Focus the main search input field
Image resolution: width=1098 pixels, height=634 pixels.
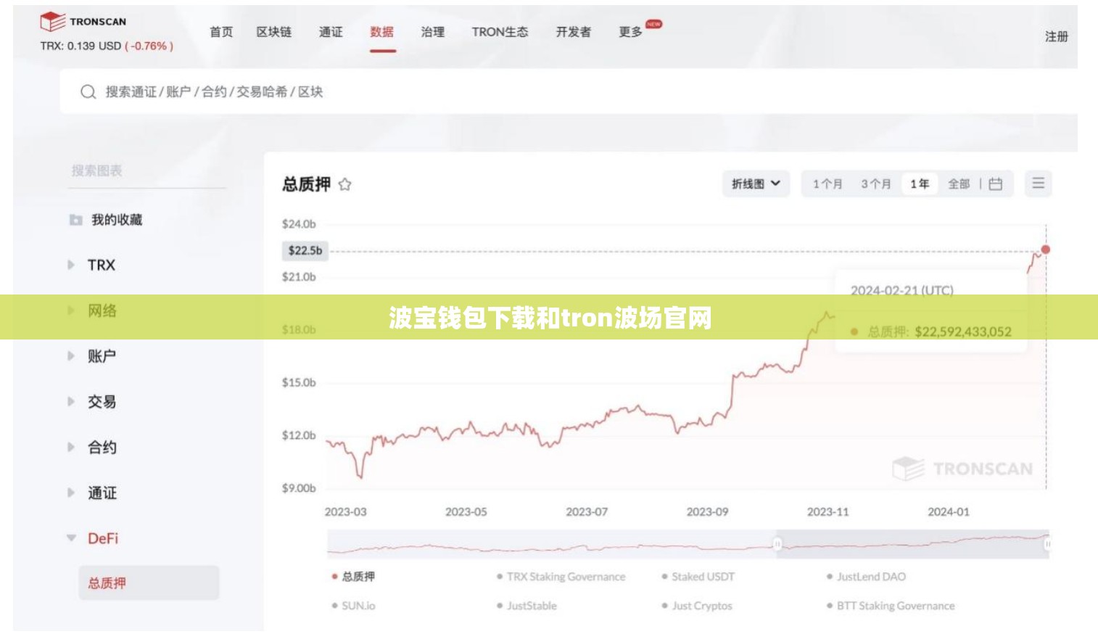tap(568, 92)
